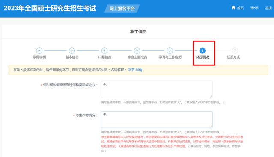Focus the 考生作弊情况 text area
Viewport: 274px width, 157px height.
157,120
